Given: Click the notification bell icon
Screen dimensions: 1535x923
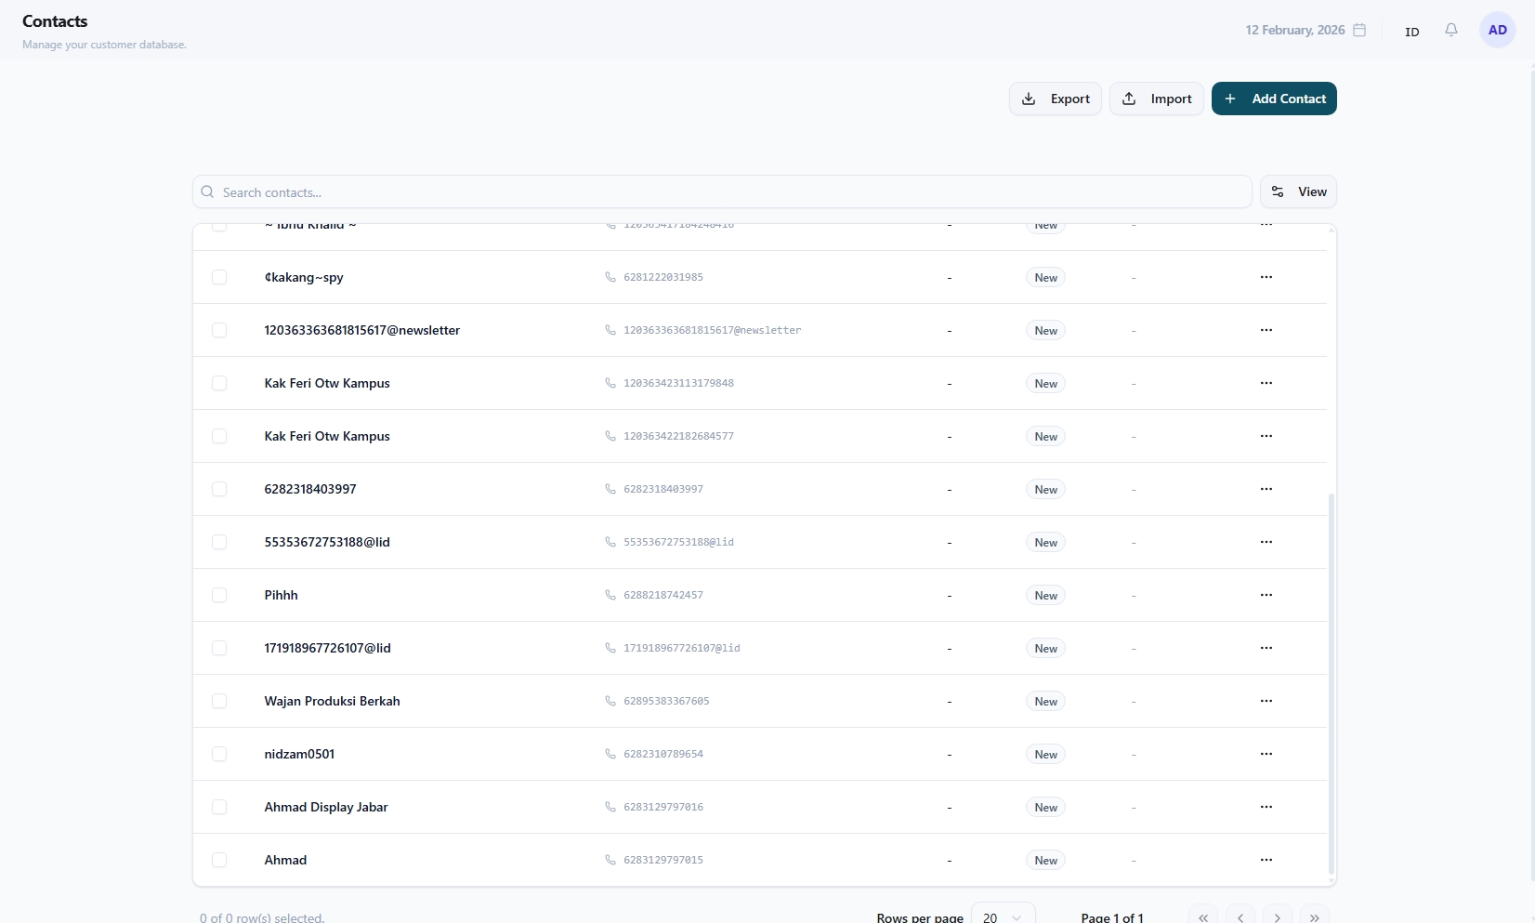Looking at the screenshot, I should point(1450,31).
